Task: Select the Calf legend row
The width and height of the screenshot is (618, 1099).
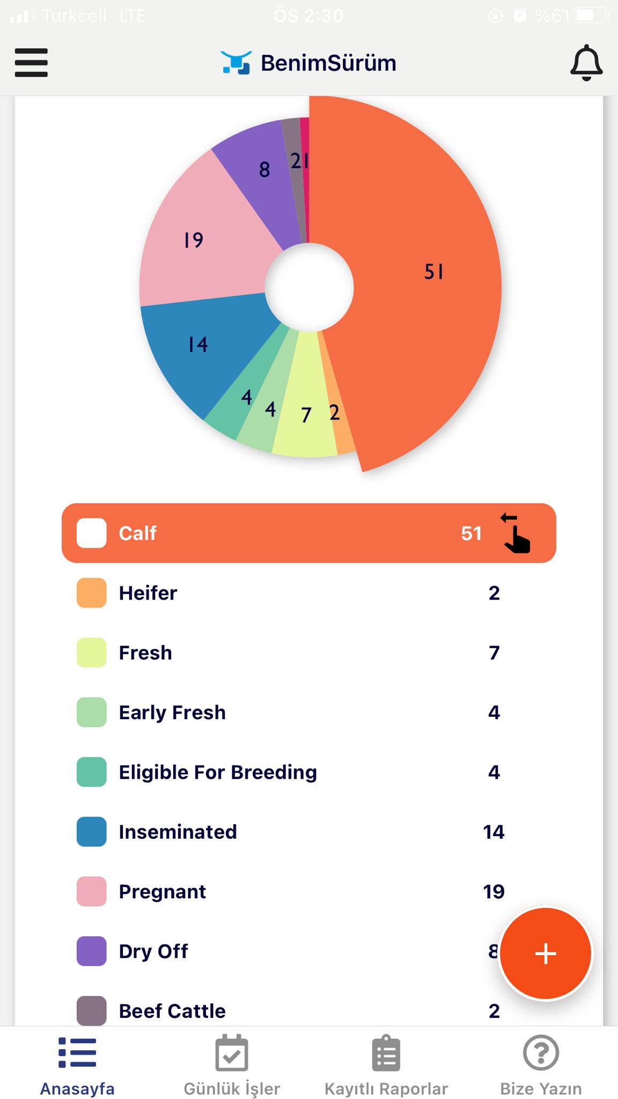Action: click(x=309, y=533)
